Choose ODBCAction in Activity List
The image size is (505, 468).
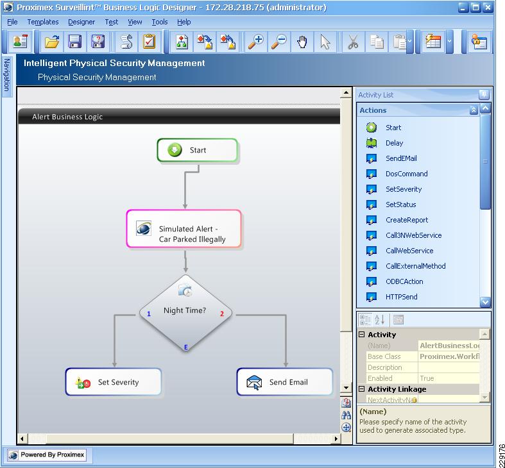click(x=404, y=281)
